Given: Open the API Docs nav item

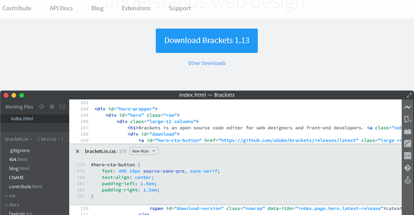Looking at the screenshot, I should click(61, 8).
